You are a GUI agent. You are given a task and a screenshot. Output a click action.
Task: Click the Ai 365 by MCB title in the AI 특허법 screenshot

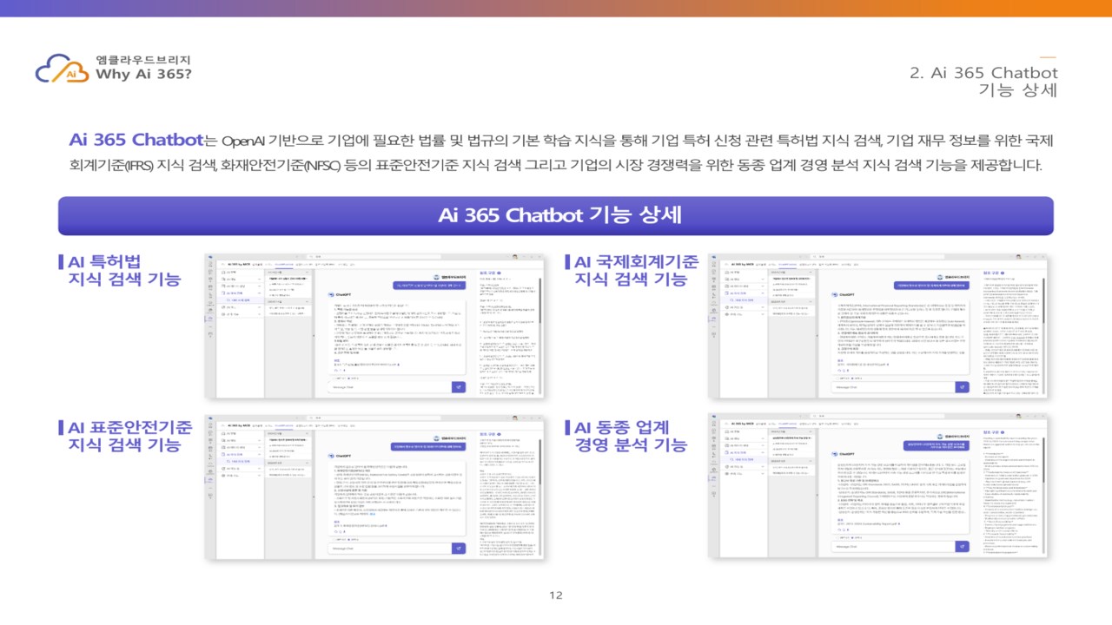pyautogui.click(x=239, y=264)
